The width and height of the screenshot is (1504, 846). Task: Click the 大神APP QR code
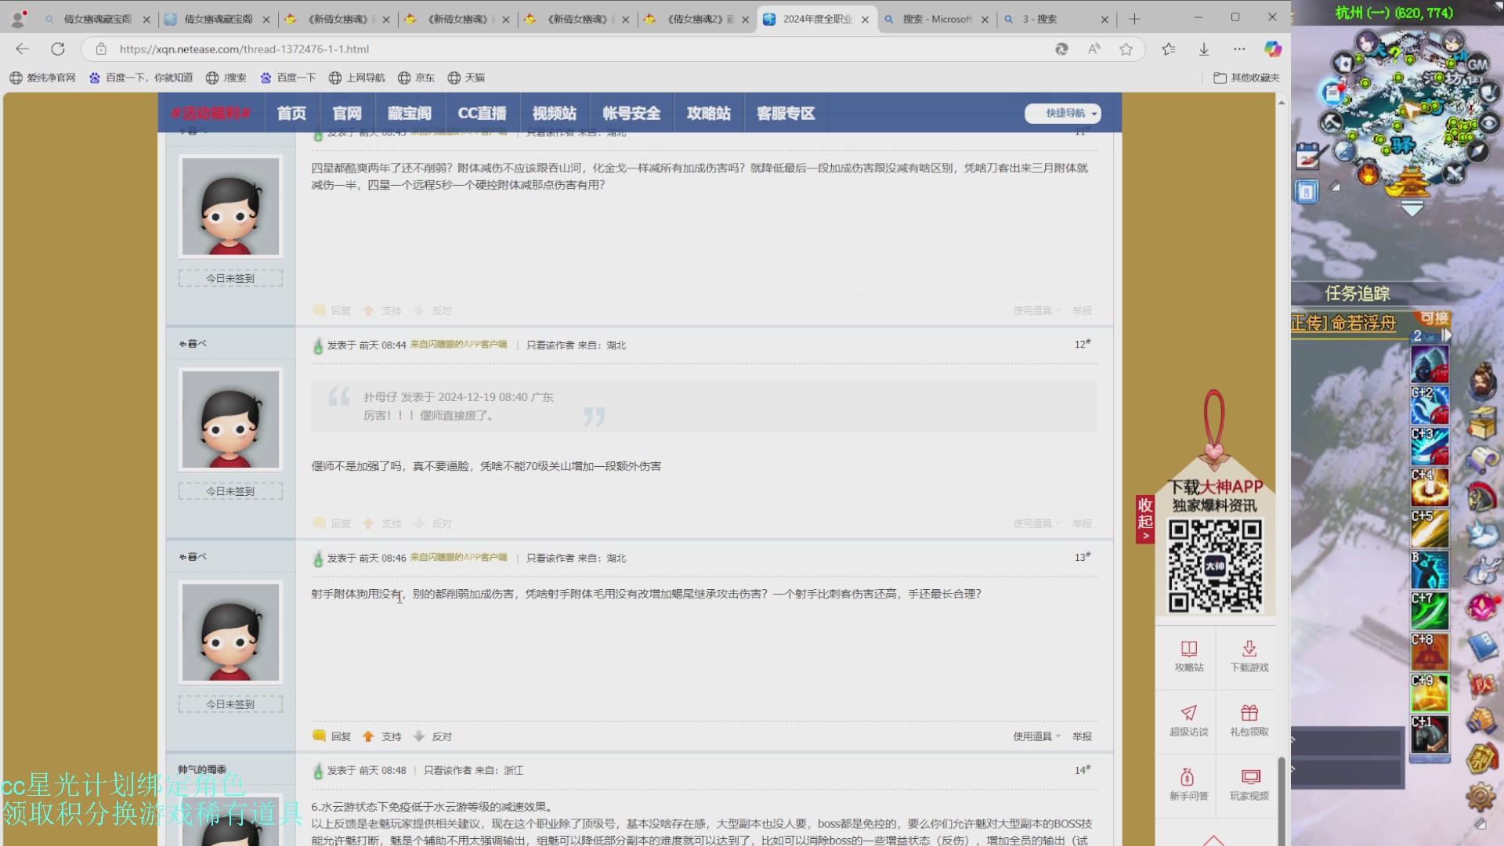point(1215,566)
